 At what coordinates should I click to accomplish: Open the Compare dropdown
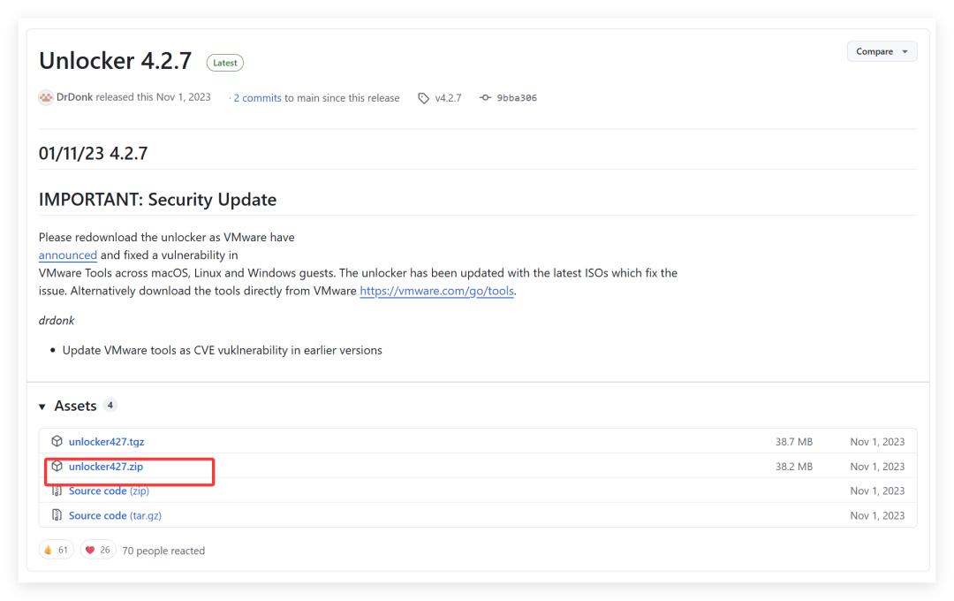tap(882, 52)
